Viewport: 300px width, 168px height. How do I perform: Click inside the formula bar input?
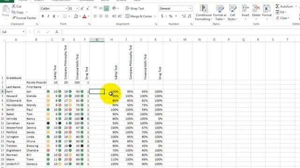click(181, 32)
